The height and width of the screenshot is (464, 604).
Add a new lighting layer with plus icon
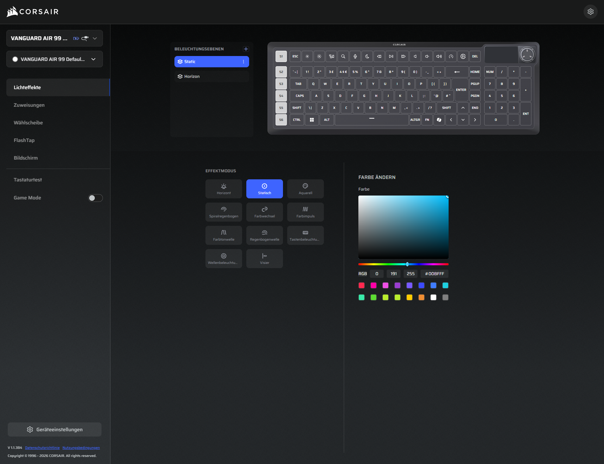tap(246, 49)
